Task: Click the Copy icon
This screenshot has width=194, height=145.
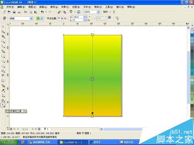Action: coord(31,12)
